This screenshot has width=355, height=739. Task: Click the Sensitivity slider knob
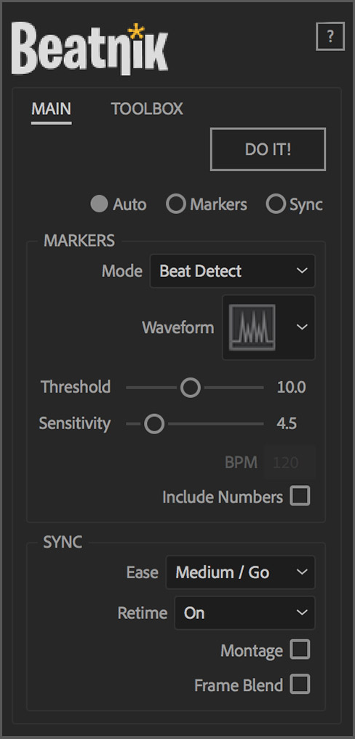point(154,424)
